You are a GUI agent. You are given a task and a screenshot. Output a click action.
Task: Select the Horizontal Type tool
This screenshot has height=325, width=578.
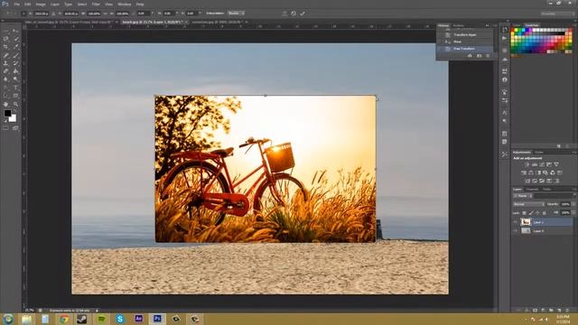[15, 88]
